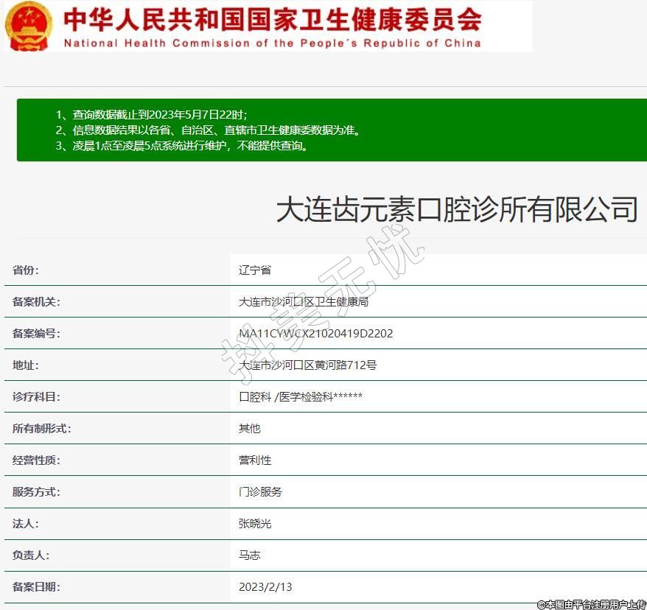The width and height of the screenshot is (647, 610).
Task: Click the legal person name 张晓光
Action: [255, 523]
